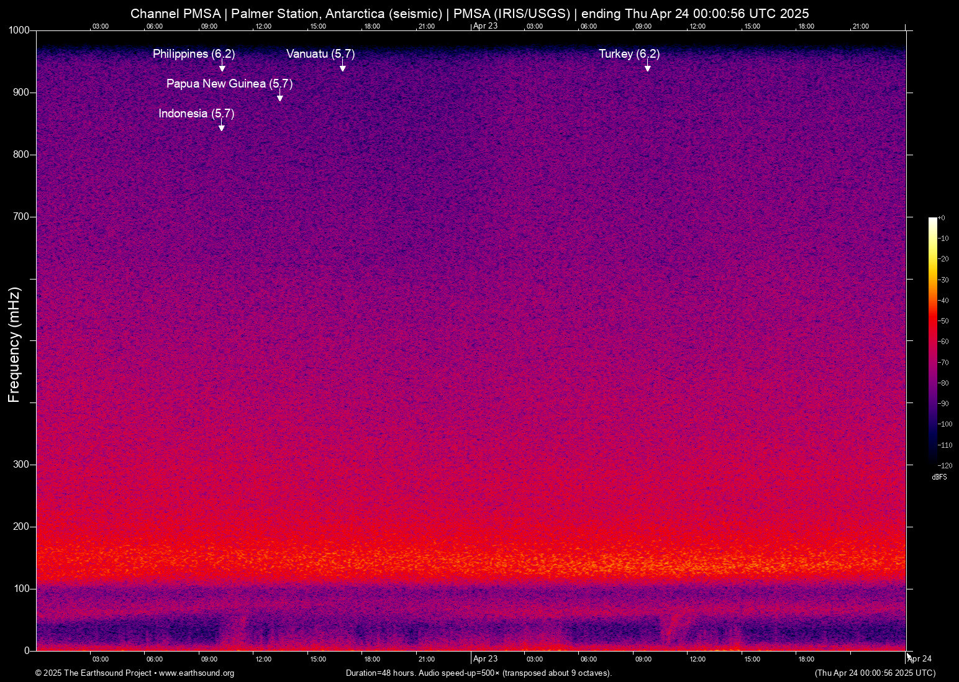Select the Philippines (6.2) earthquake label
959x682 pixels.
pyautogui.click(x=194, y=54)
